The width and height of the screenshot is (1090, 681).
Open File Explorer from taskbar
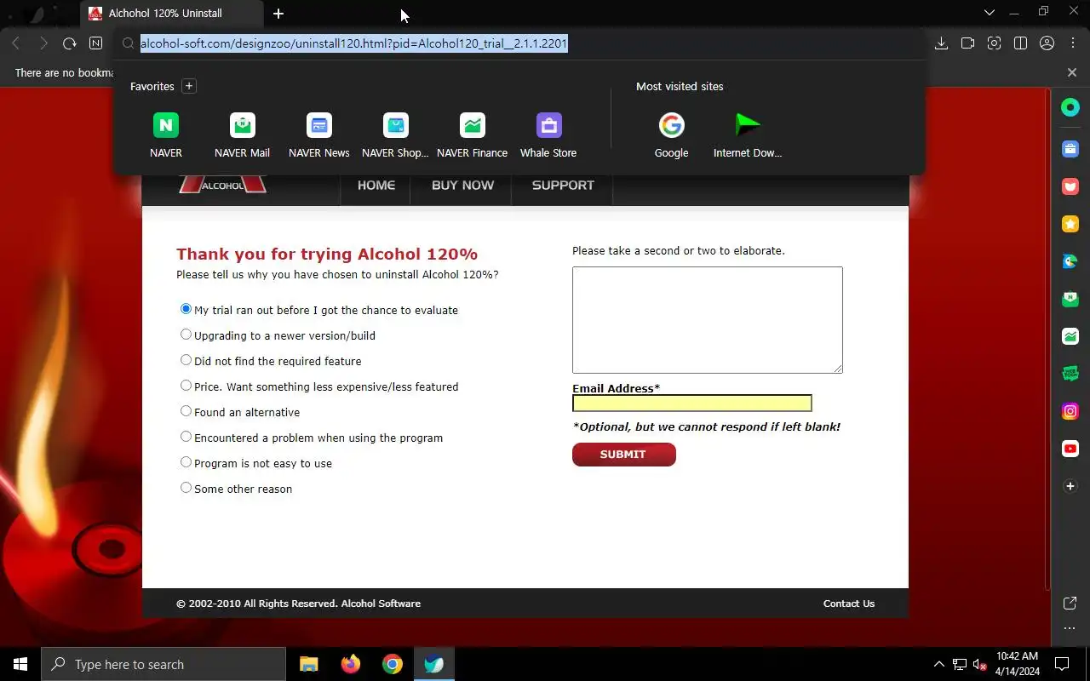click(308, 664)
